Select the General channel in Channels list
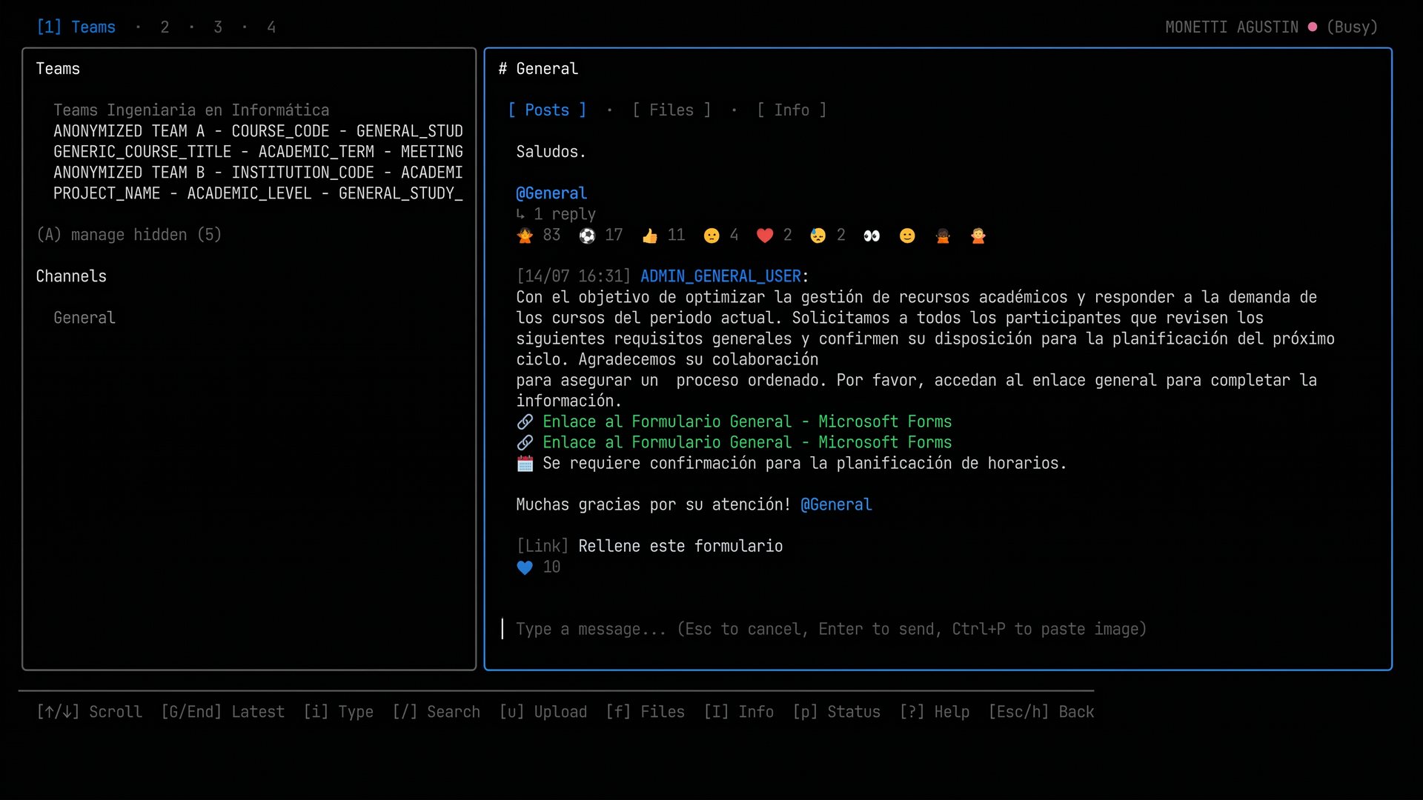Image resolution: width=1423 pixels, height=800 pixels. click(x=84, y=318)
